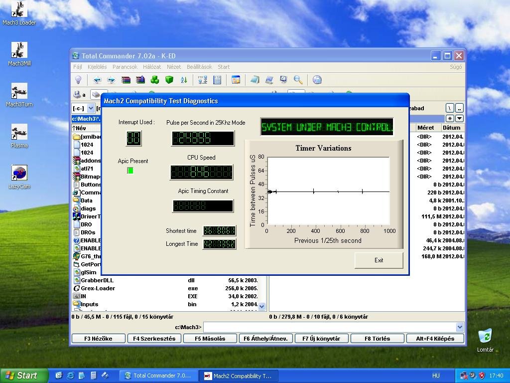This screenshot has width=510, height=383.
Task: Open the Parancsok menu
Action: tap(125, 67)
